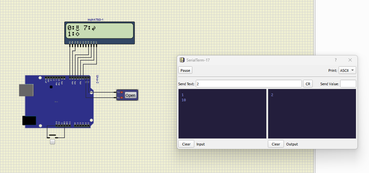This screenshot has width=369, height=173.
Task: Close the SerialTerm-17 window
Action: [x=350, y=60]
